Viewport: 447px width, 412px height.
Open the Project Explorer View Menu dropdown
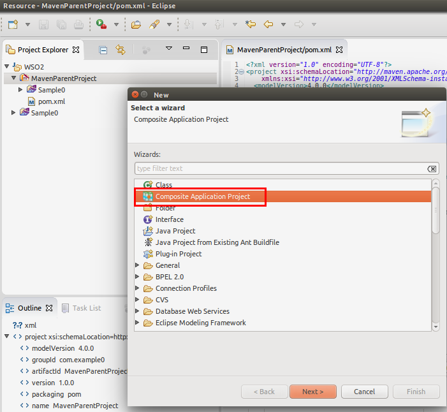coord(169,49)
